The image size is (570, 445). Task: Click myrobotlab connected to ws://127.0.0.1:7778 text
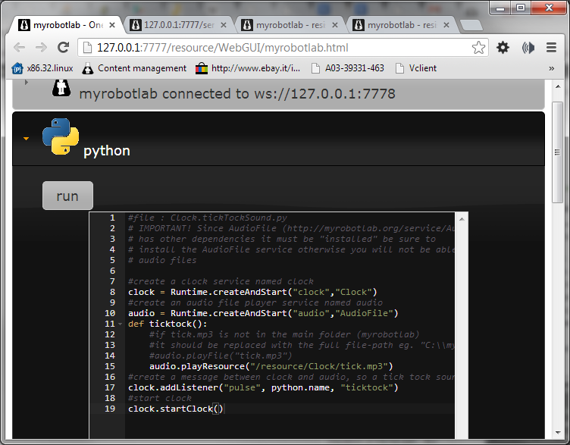237,94
